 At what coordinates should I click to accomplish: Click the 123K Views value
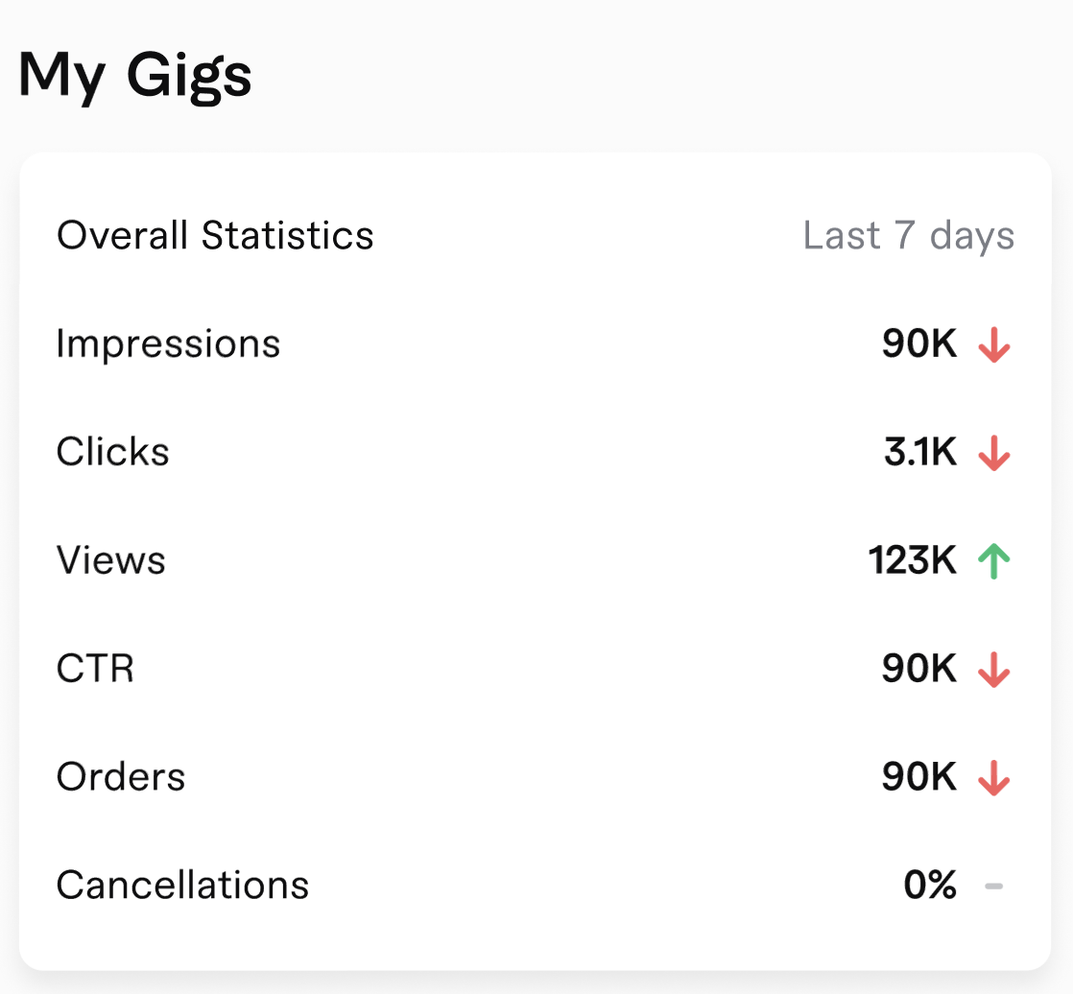pyautogui.click(x=912, y=561)
